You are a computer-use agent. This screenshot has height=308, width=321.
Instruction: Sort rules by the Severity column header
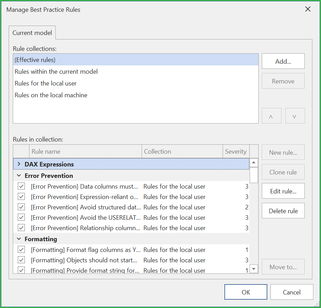[x=236, y=151]
